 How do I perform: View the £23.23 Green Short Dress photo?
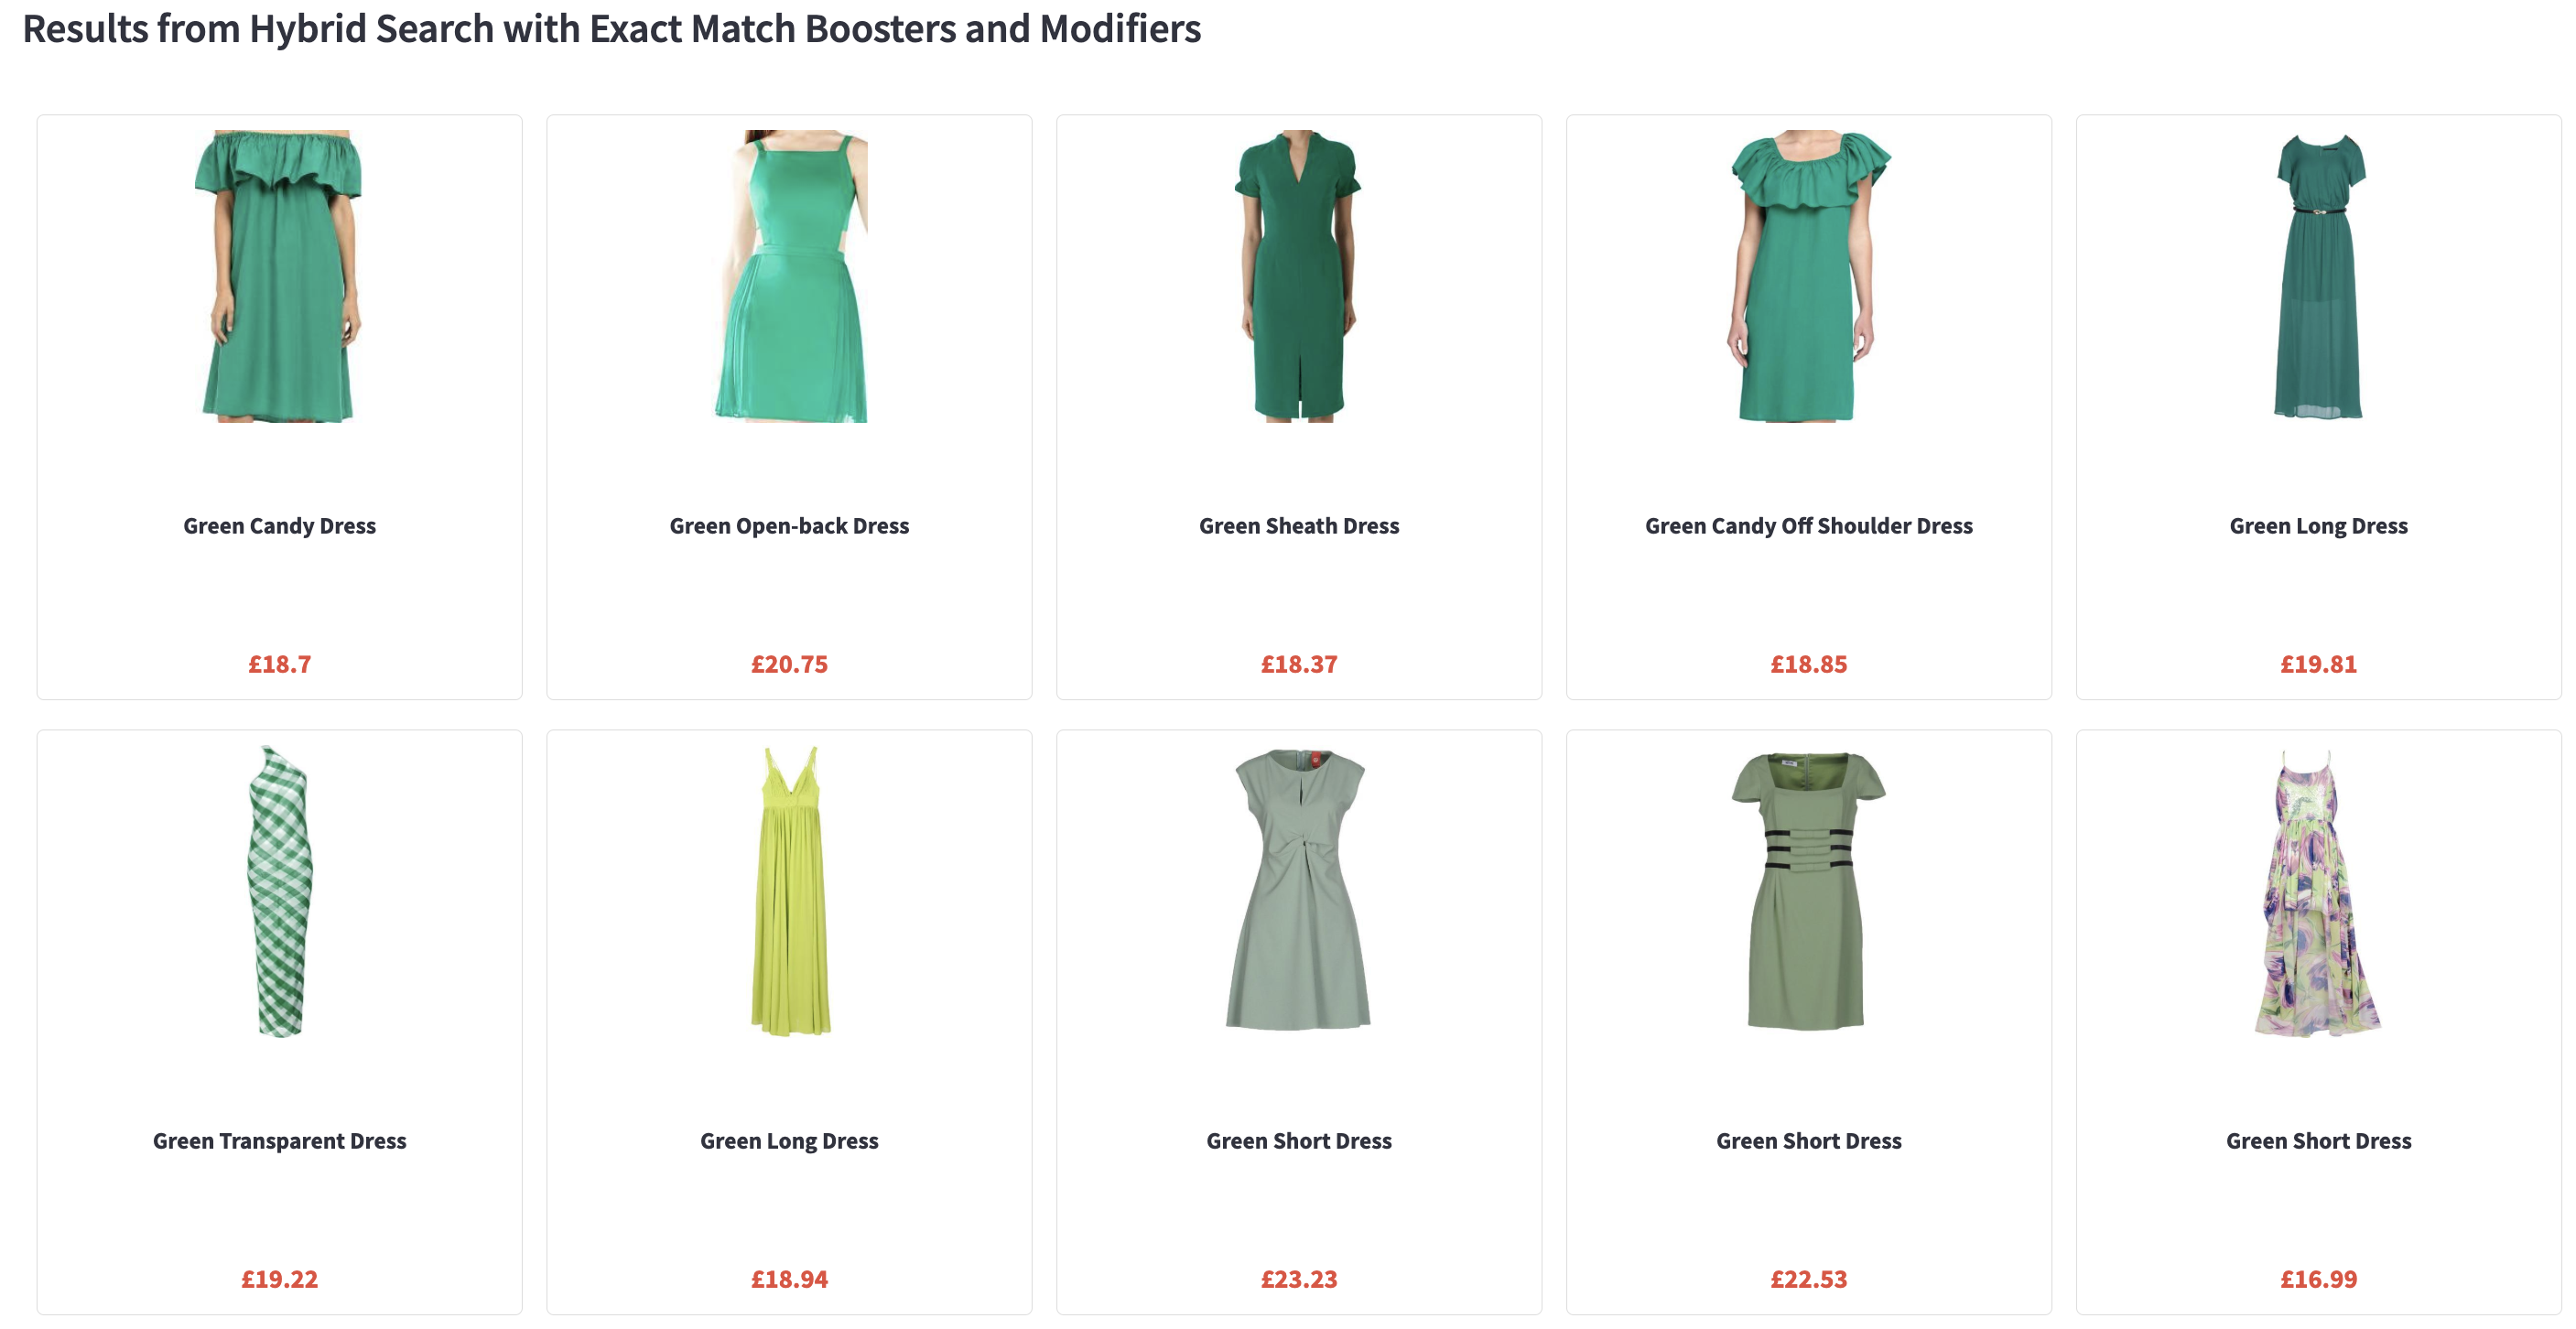coord(1298,891)
